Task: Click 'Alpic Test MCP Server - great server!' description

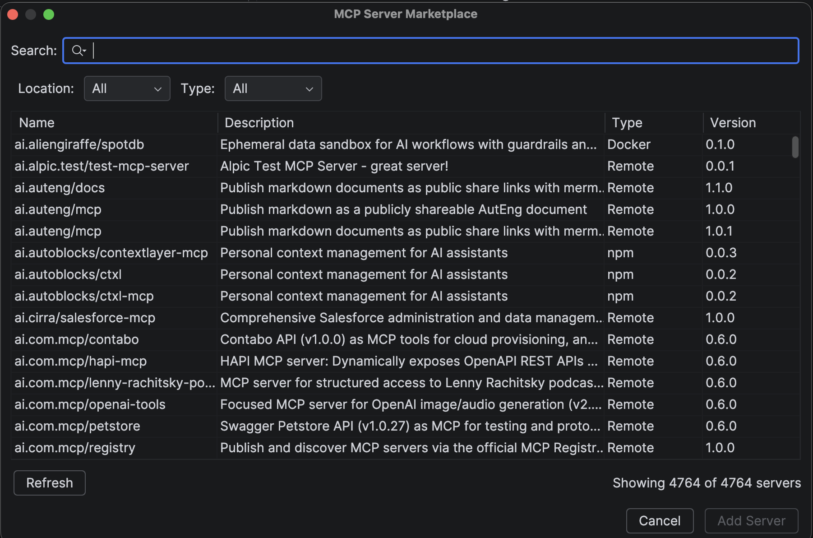Action: (x=334, y=166)
